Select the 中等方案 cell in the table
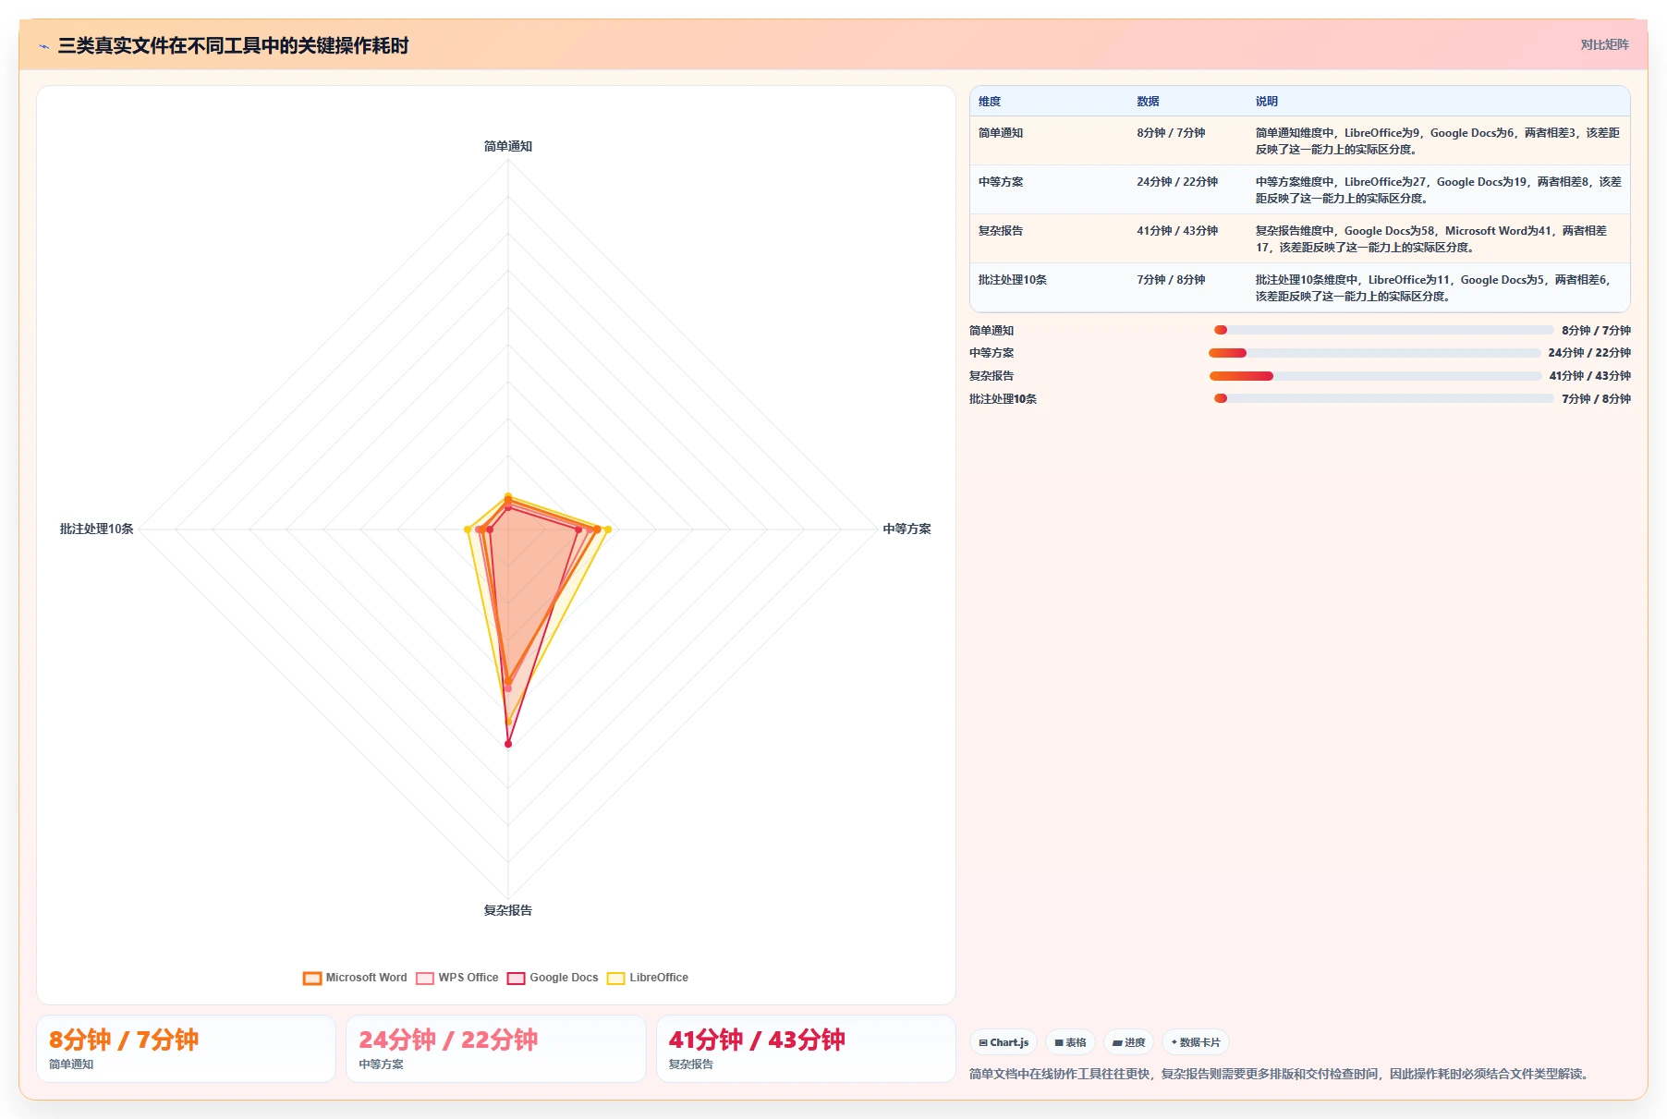 [x=1049, y=189]
